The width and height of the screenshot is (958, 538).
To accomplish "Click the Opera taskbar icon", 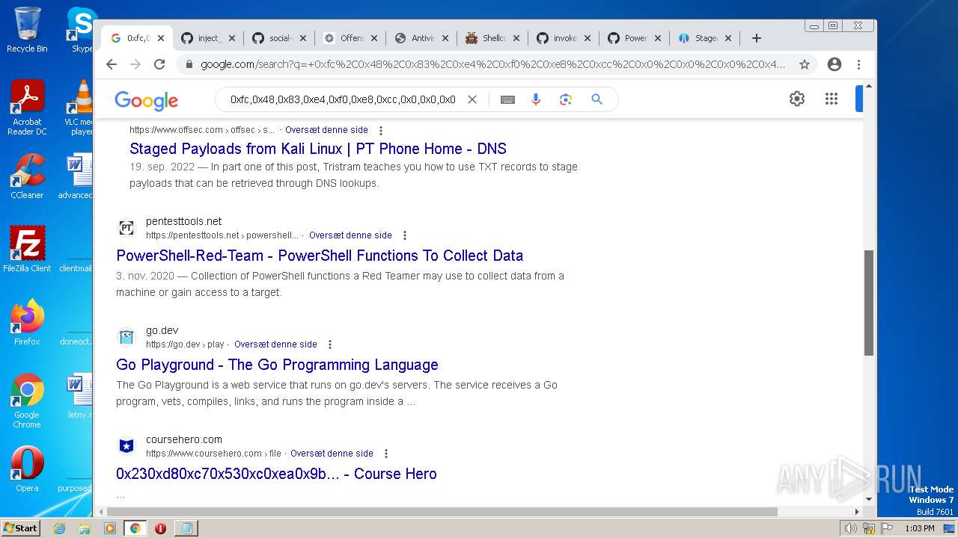I will 160,528.
